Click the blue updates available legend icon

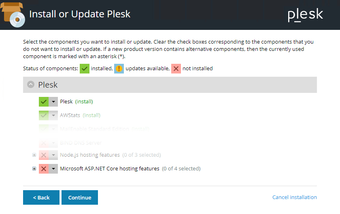[x=119, y=68]
